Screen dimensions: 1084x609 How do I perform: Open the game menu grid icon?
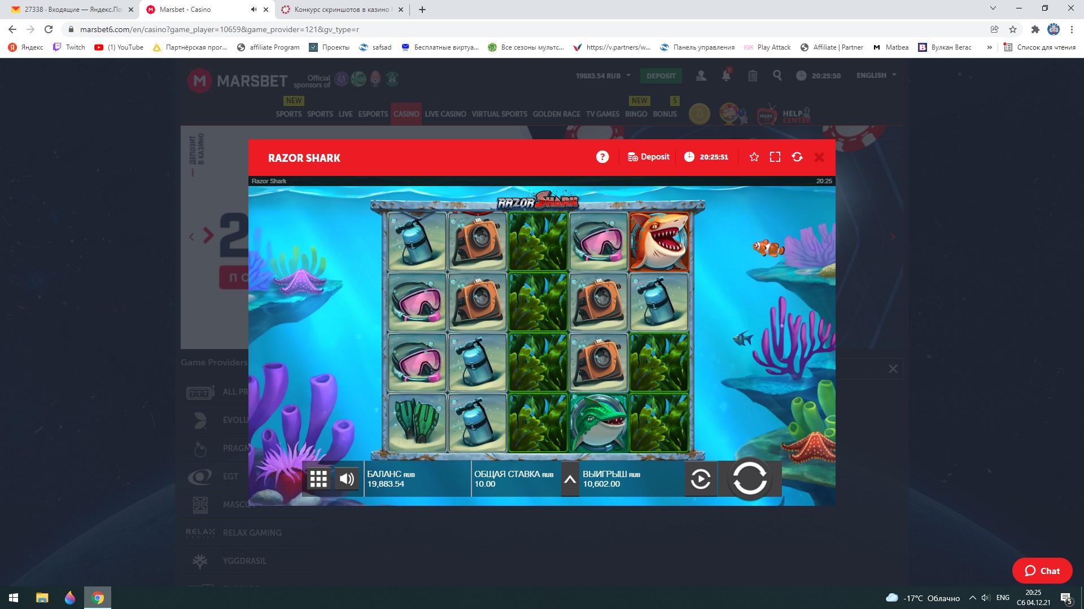318,479
